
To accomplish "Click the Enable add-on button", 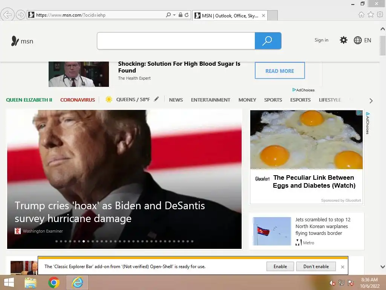I will [280, 267].
